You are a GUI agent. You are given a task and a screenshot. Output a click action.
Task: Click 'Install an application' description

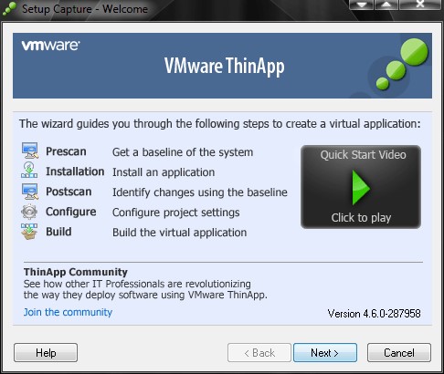tap(164, 172)
